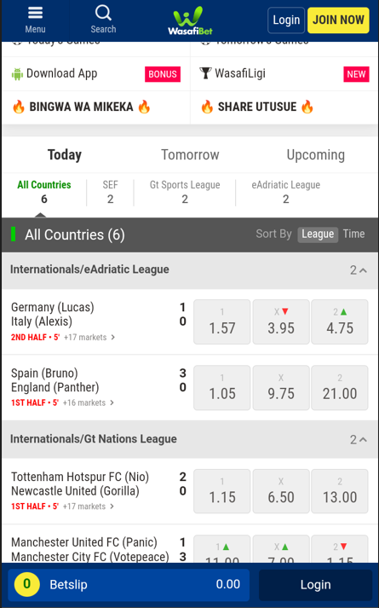Open the Betslip bar
Image resolution: width=379 pixels, height=608 pixels.
[x=129, y=584]
